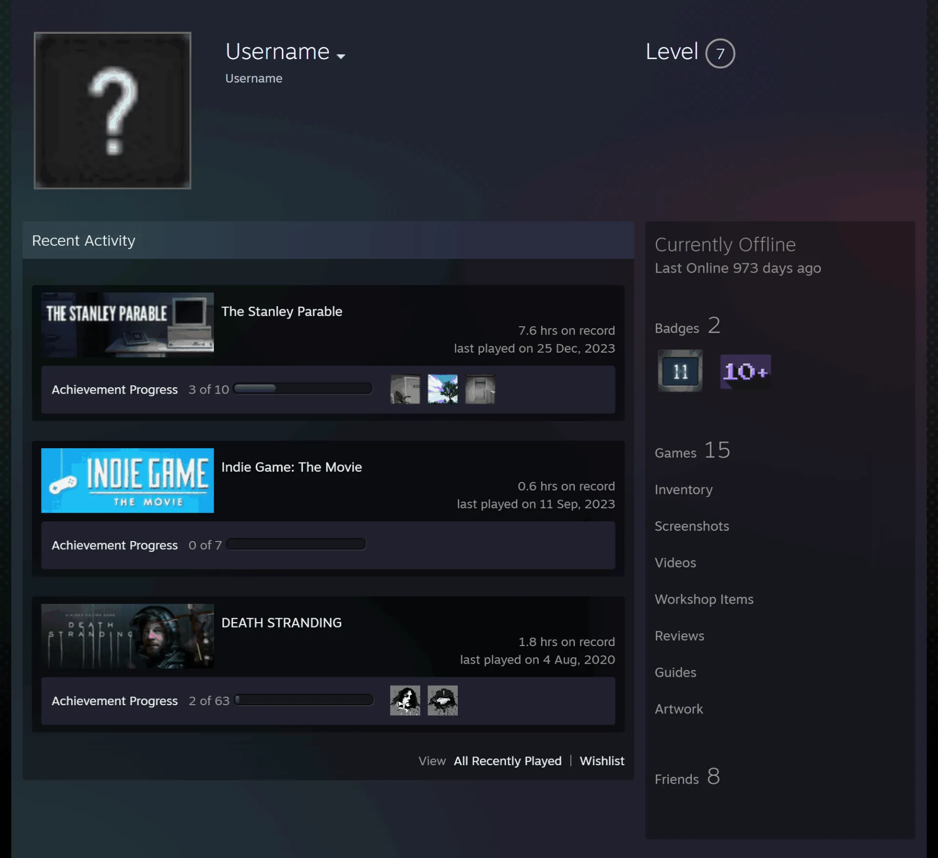Click Stanley Parable achievement progress bar

click(303, 389)
